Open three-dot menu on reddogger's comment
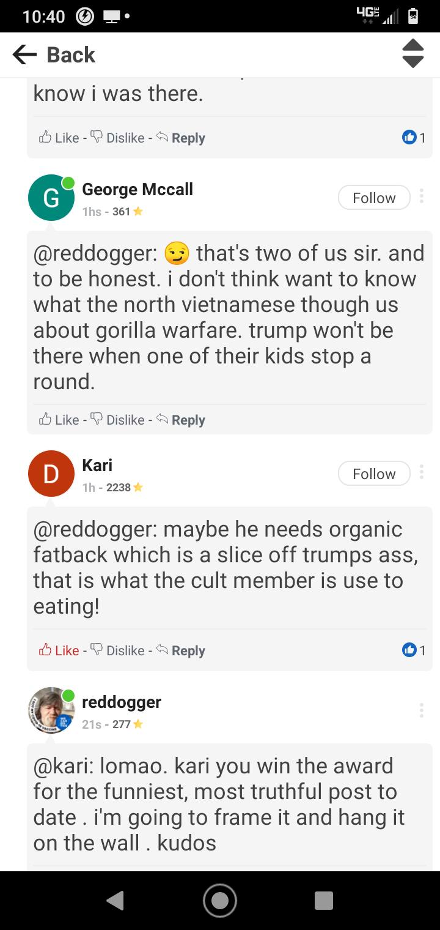Image resolution: width=440 pixels, height=930 pixels. (422, 710)
